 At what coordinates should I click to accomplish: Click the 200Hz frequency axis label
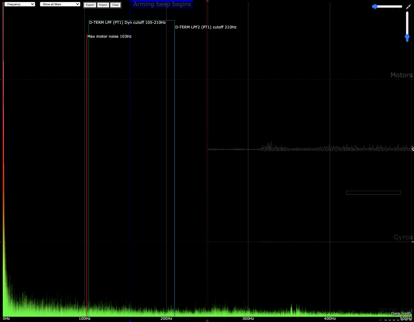(166, 319)
